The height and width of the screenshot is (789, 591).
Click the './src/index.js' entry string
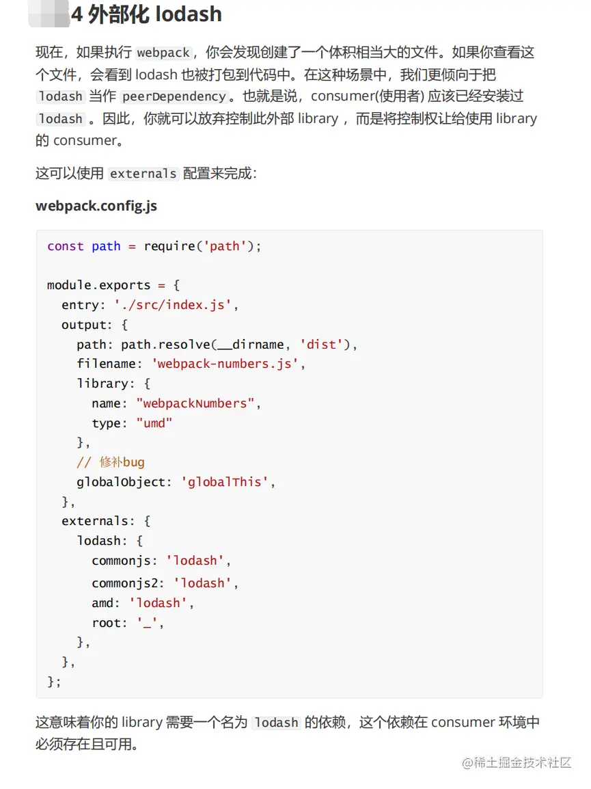173,305
